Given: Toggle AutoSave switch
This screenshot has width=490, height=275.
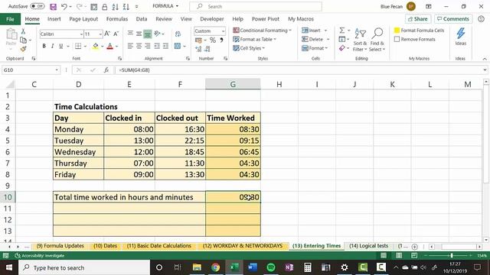Looking at the screenshot, I should coord(38,6).
